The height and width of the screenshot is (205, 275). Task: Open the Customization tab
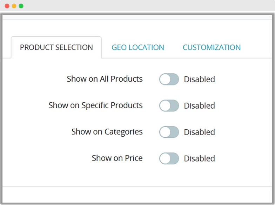[x=212, y=48]
